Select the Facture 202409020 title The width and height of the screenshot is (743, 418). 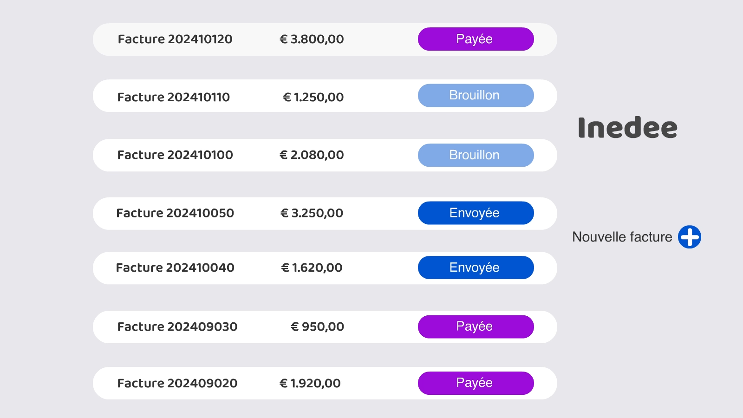(x=177, y=383)
